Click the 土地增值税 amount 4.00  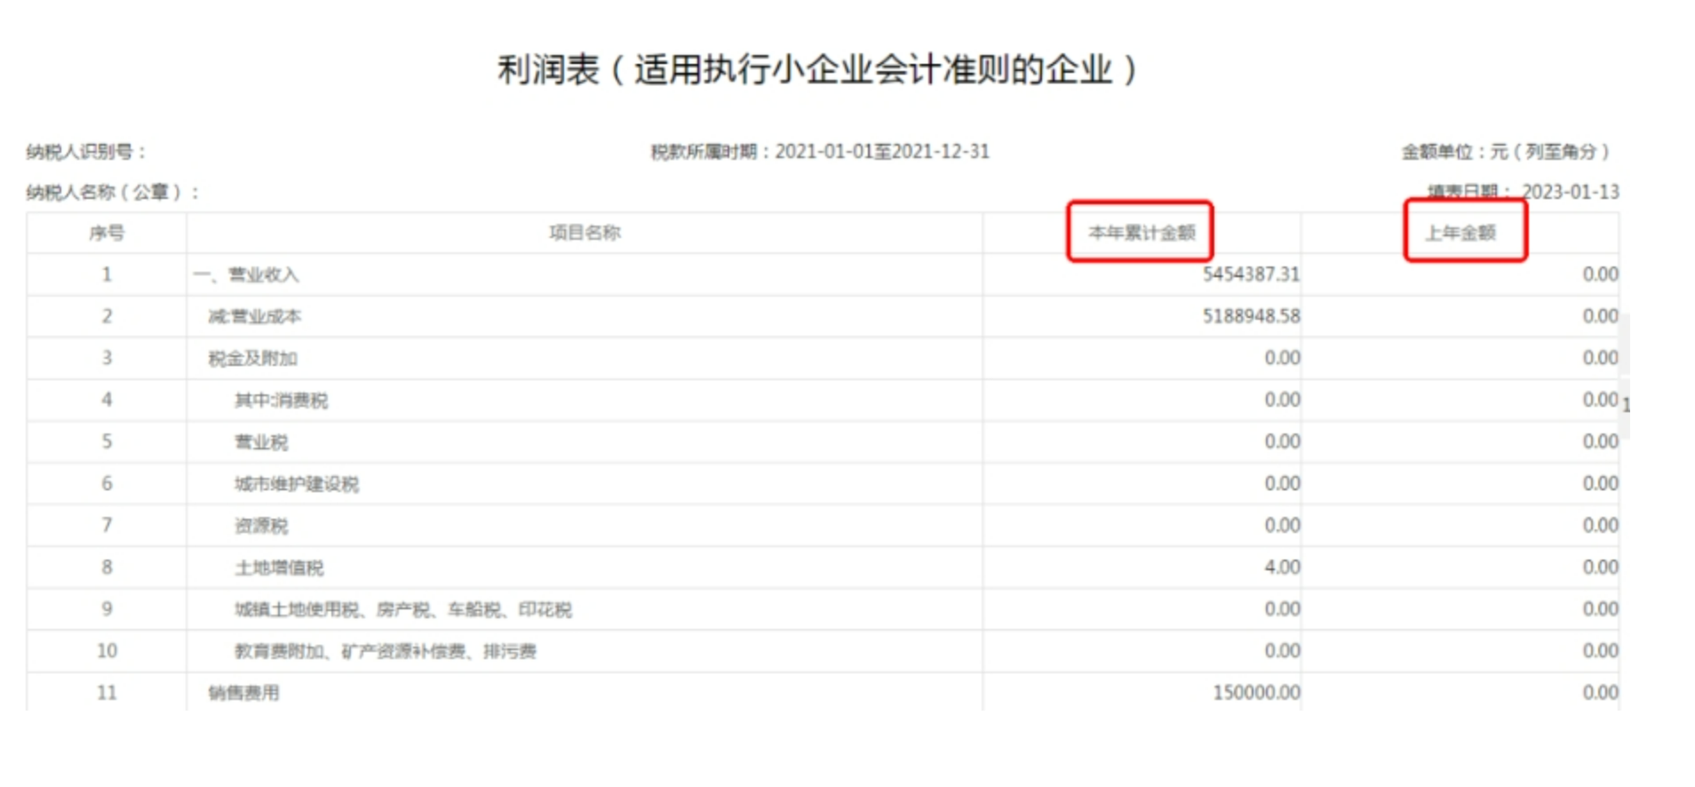1282,567
